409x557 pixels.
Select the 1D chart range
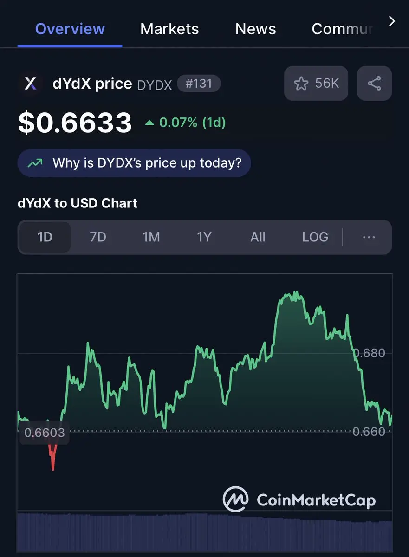(45, 237)
